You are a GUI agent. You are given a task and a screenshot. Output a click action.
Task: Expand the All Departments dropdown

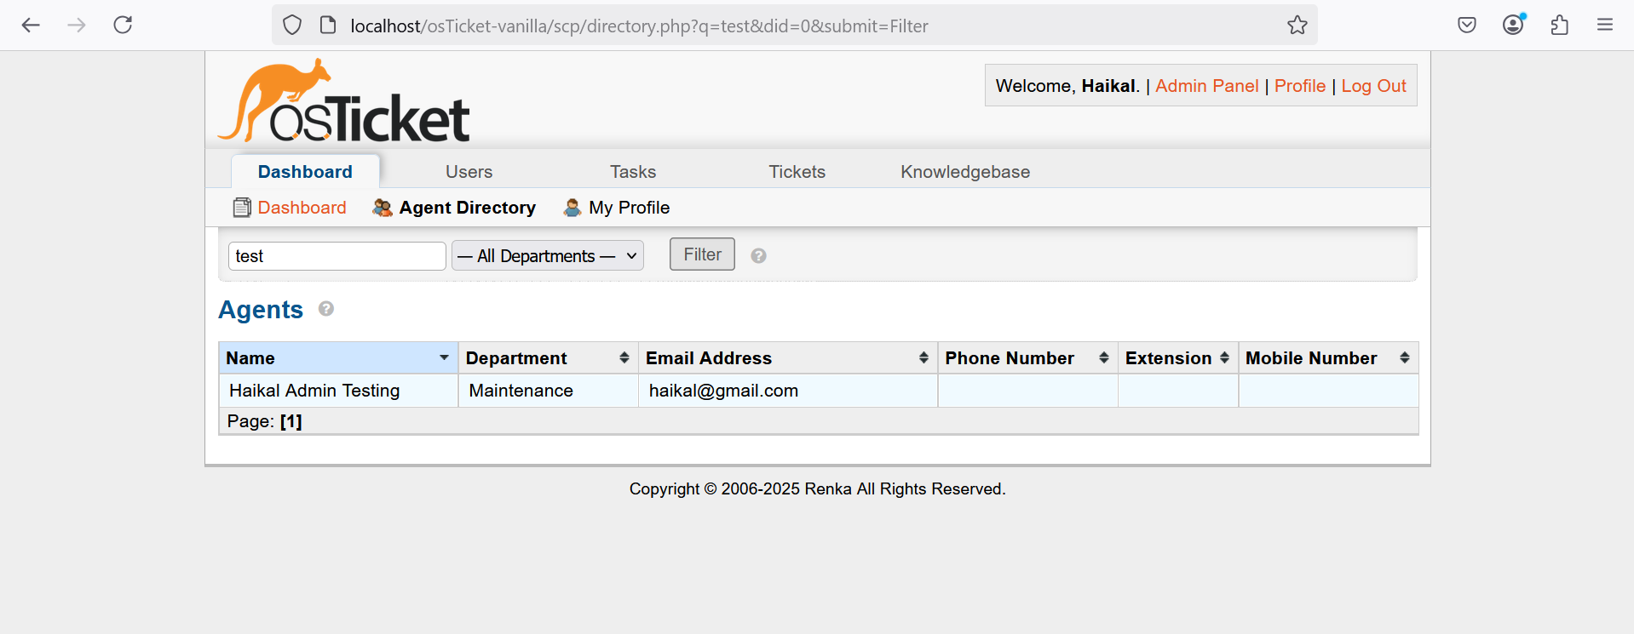tap(547, 255)
